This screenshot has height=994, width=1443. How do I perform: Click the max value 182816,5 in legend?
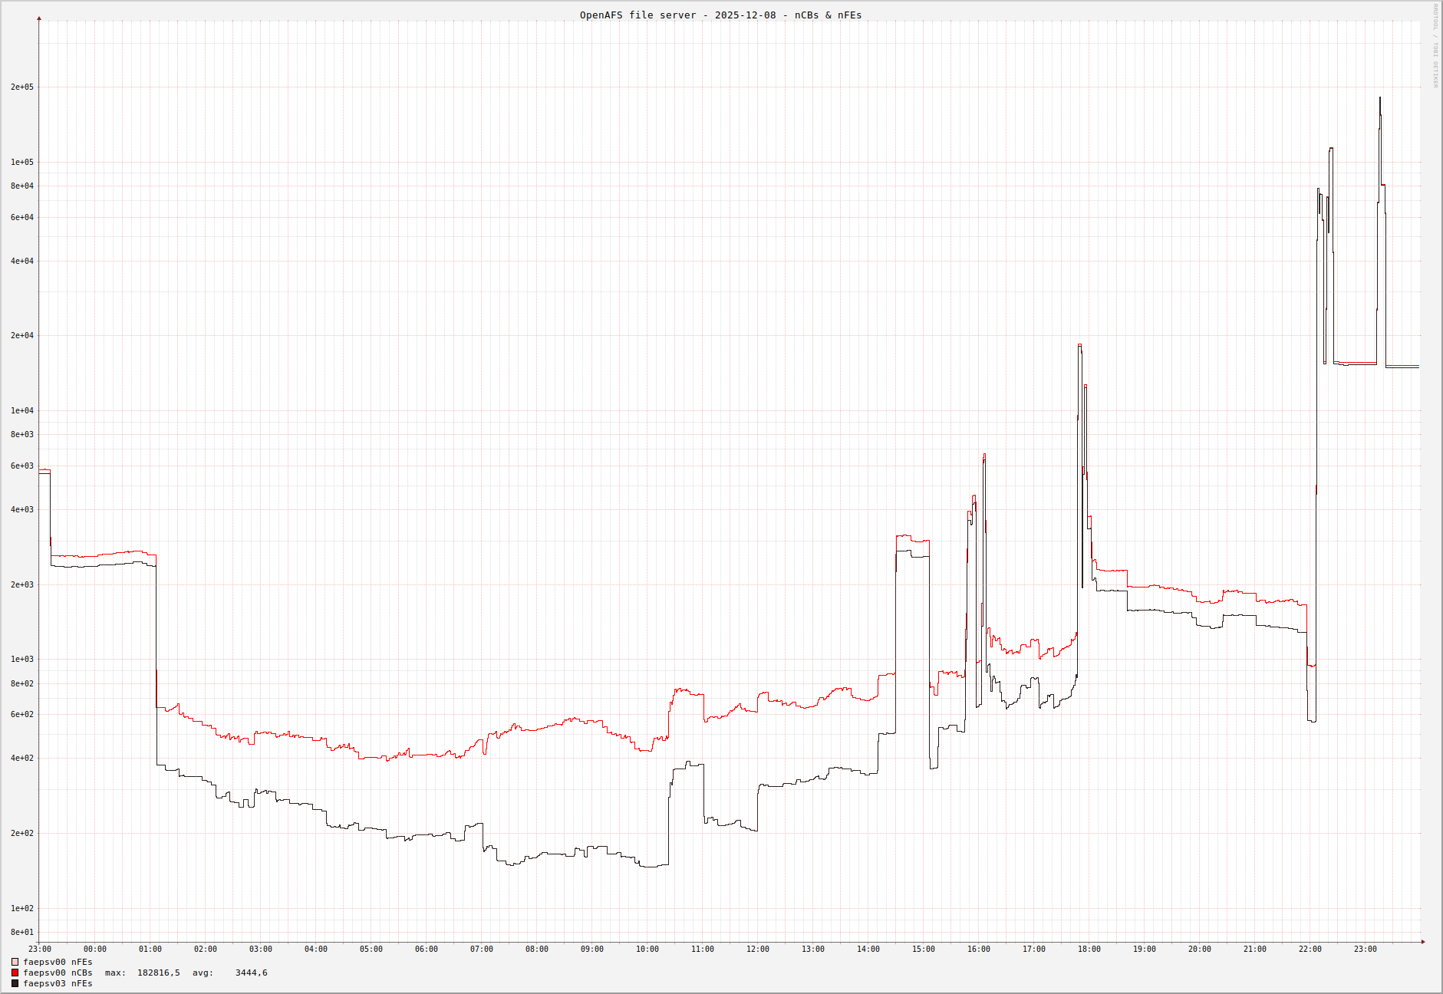pyautogui.click(x=158, y=973)
